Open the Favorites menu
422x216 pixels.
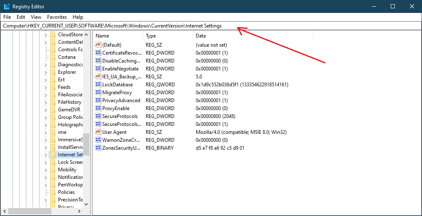click(x=57, y=17)
